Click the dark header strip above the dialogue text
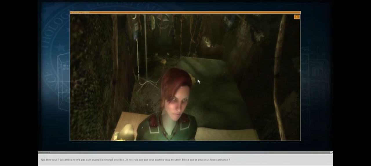This screenshot has width=371, height=166. (x=185, y=152)
